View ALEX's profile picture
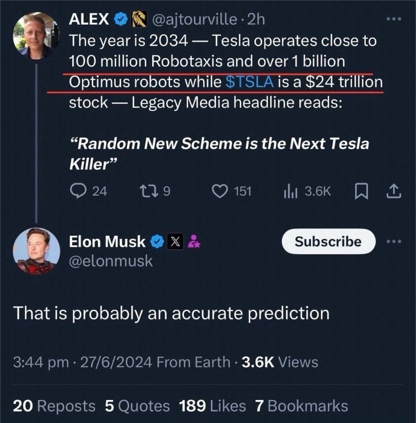Viewport: 416px width, 423px height. coord(36,34)
